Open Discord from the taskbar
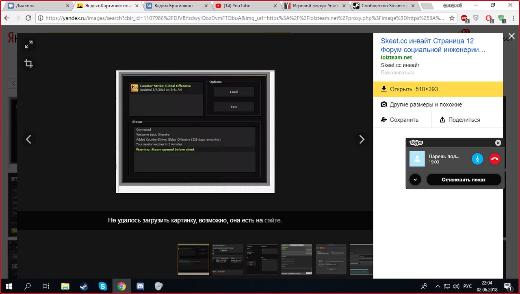This screenshot has width=520, height=294. point(140,286)
